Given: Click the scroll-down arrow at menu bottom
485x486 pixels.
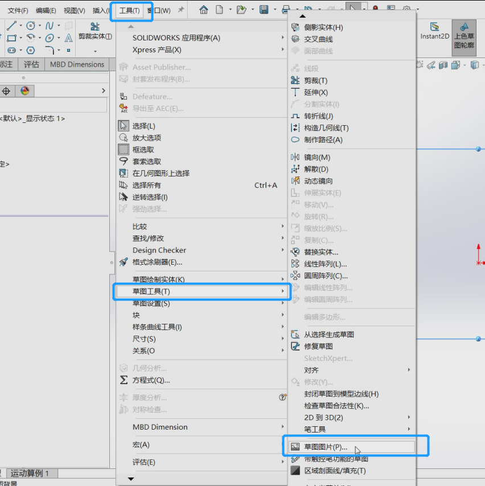Looking at the screenshot, I should tap(130, 478).
